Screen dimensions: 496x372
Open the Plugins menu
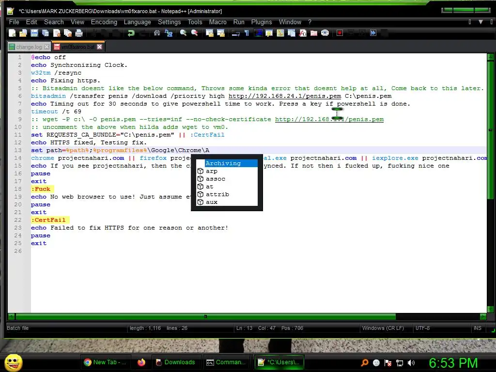tap(262, 22)
